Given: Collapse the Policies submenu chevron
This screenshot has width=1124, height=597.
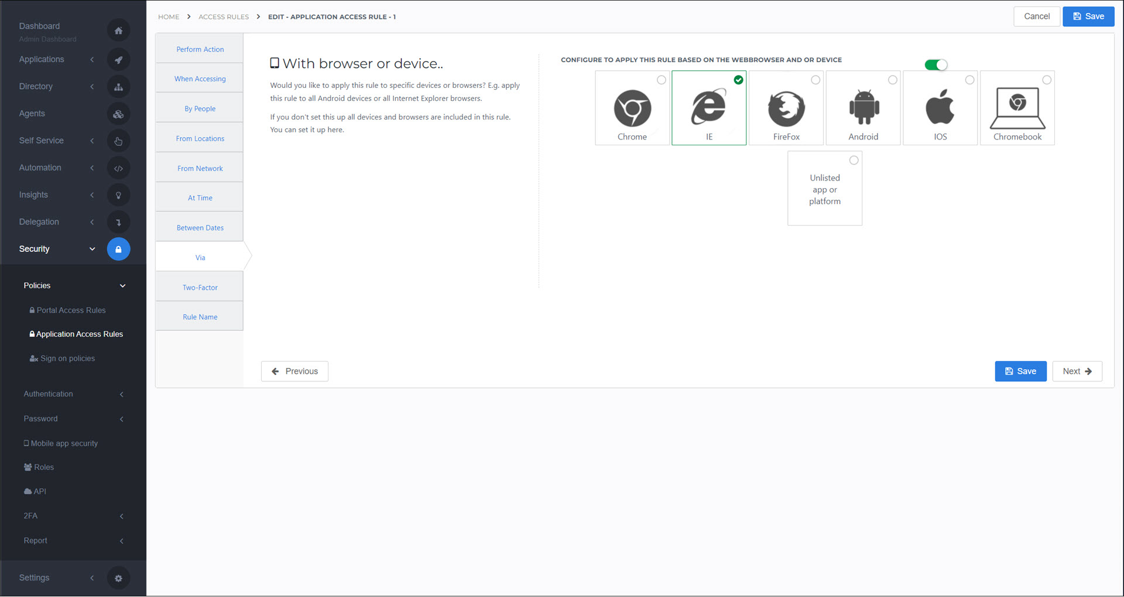Looking at the screenshot, I should click(x=122, y=286).
